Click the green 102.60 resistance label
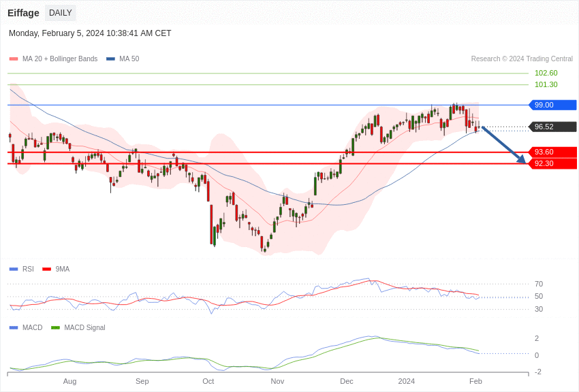Viewport: 579px width, 392px height. click(546, 73)
